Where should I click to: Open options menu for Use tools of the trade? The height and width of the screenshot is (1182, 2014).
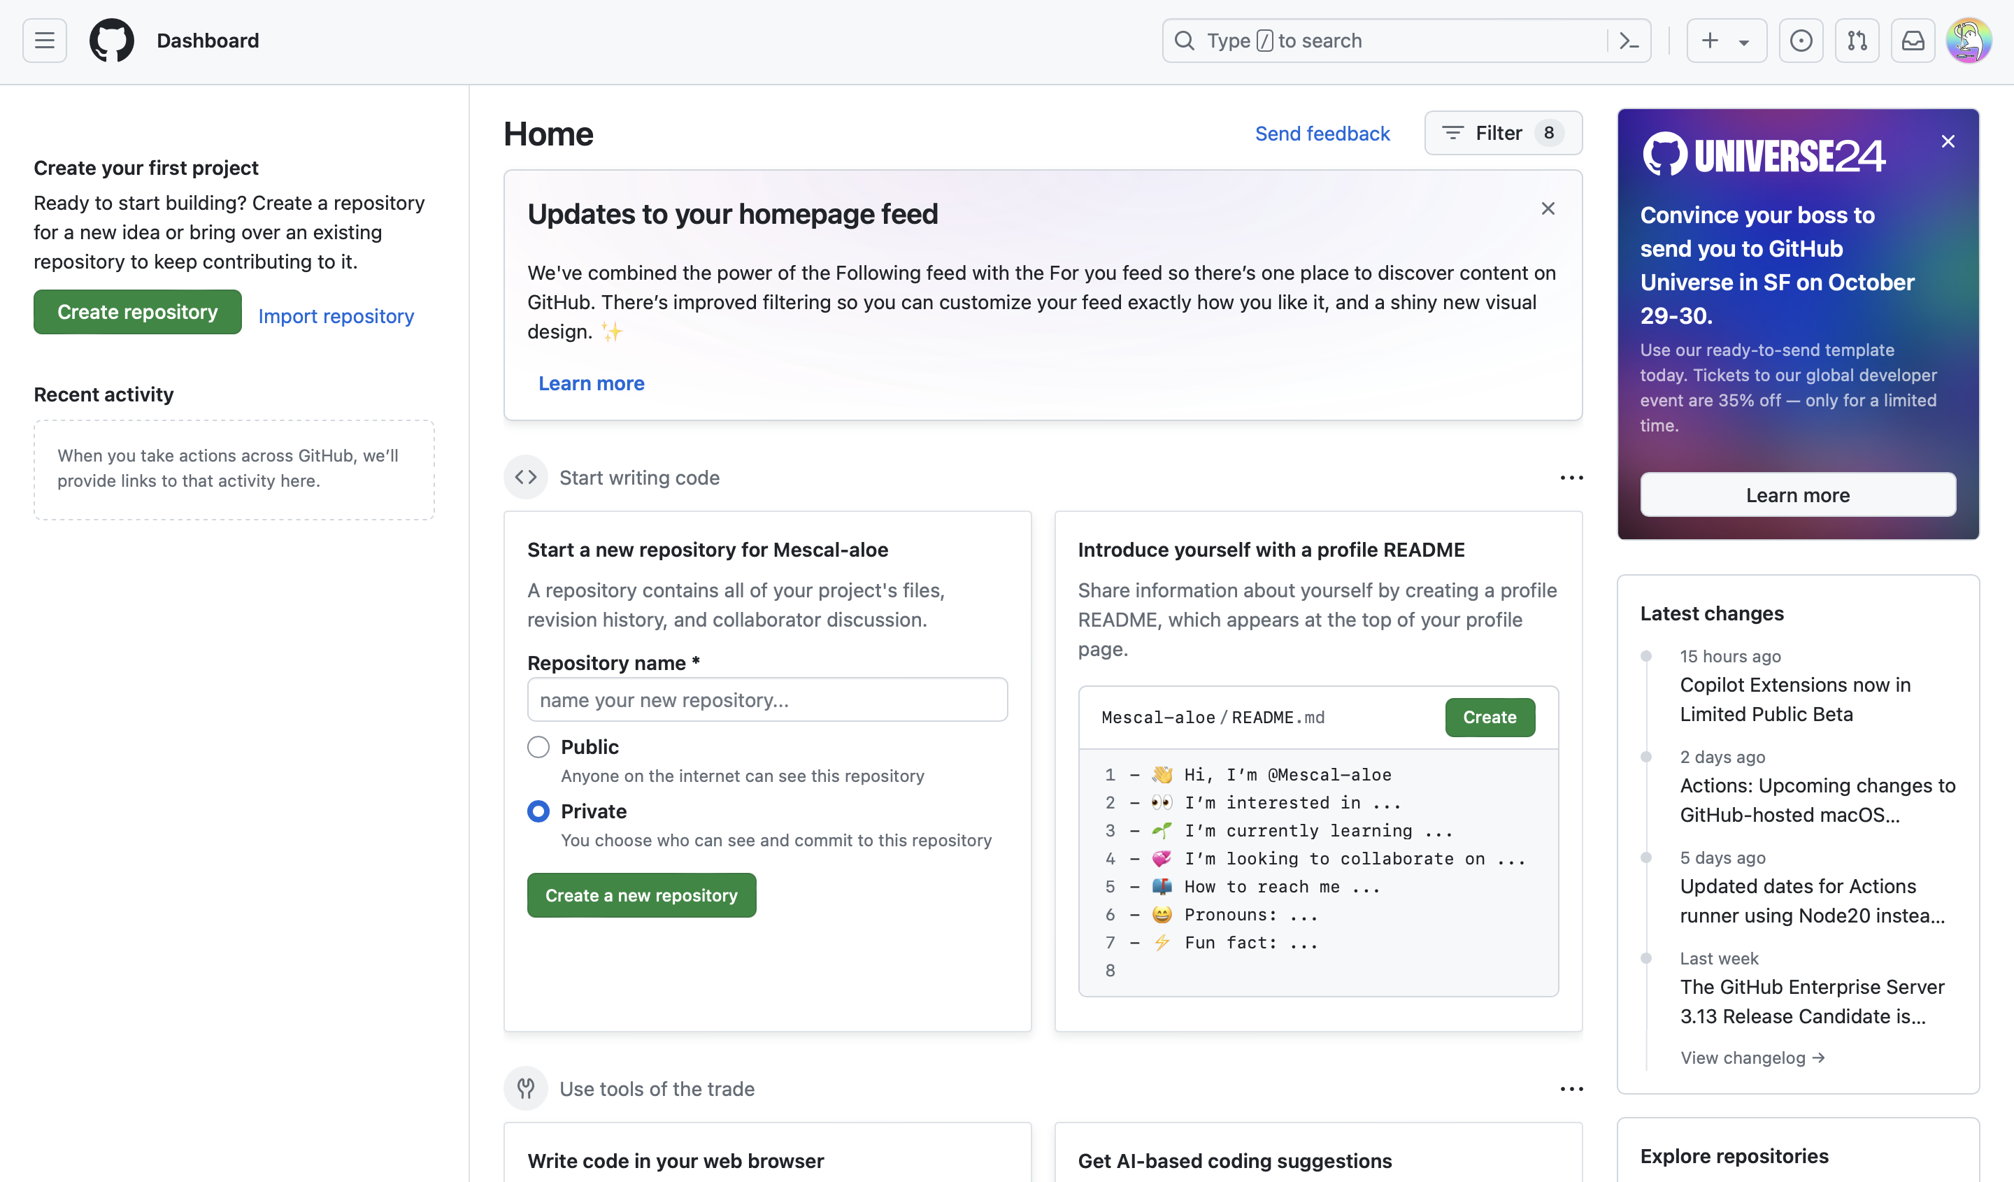point(1571,1088)
